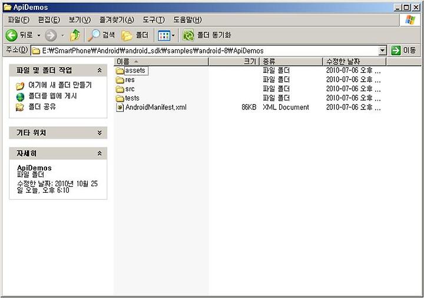424x298 pixels.
Task: Click the 파일 폴더 type of assets row
Action: [276, 71]
